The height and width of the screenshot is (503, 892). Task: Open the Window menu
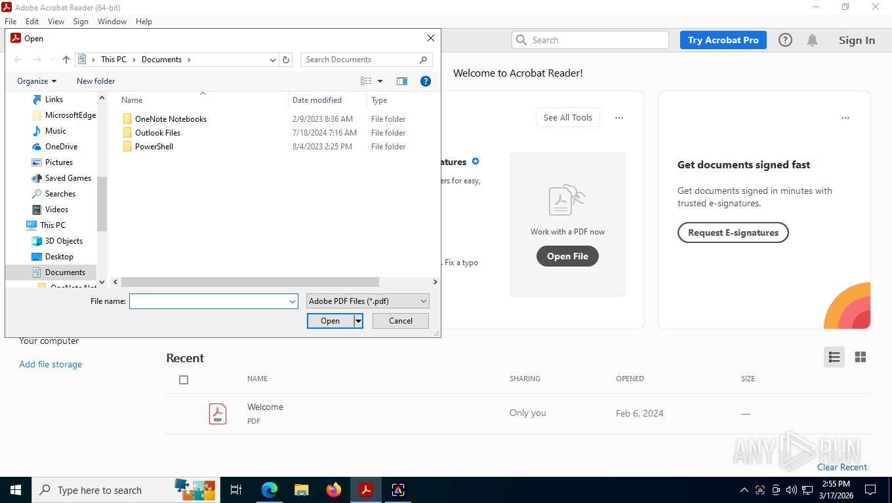(112, 22)
